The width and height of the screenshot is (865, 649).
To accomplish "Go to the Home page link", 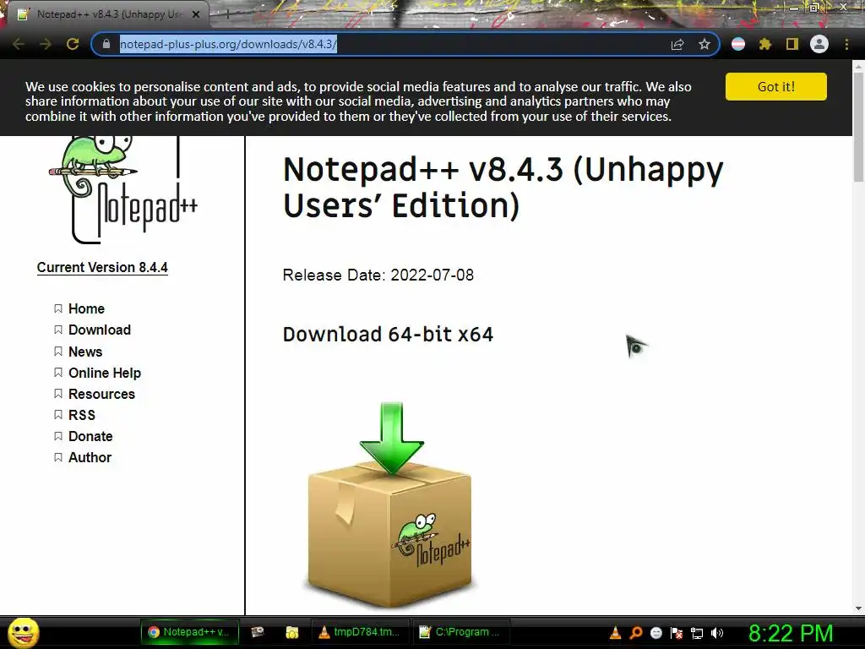I will (x=87, y=308).
